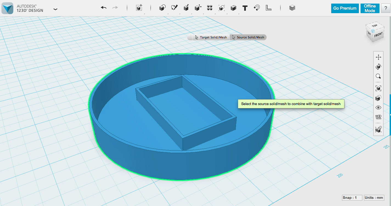Screen dimensions: 391x206
Task: Toggle the show/hide eye icon
Action: (x=378, y=108)
